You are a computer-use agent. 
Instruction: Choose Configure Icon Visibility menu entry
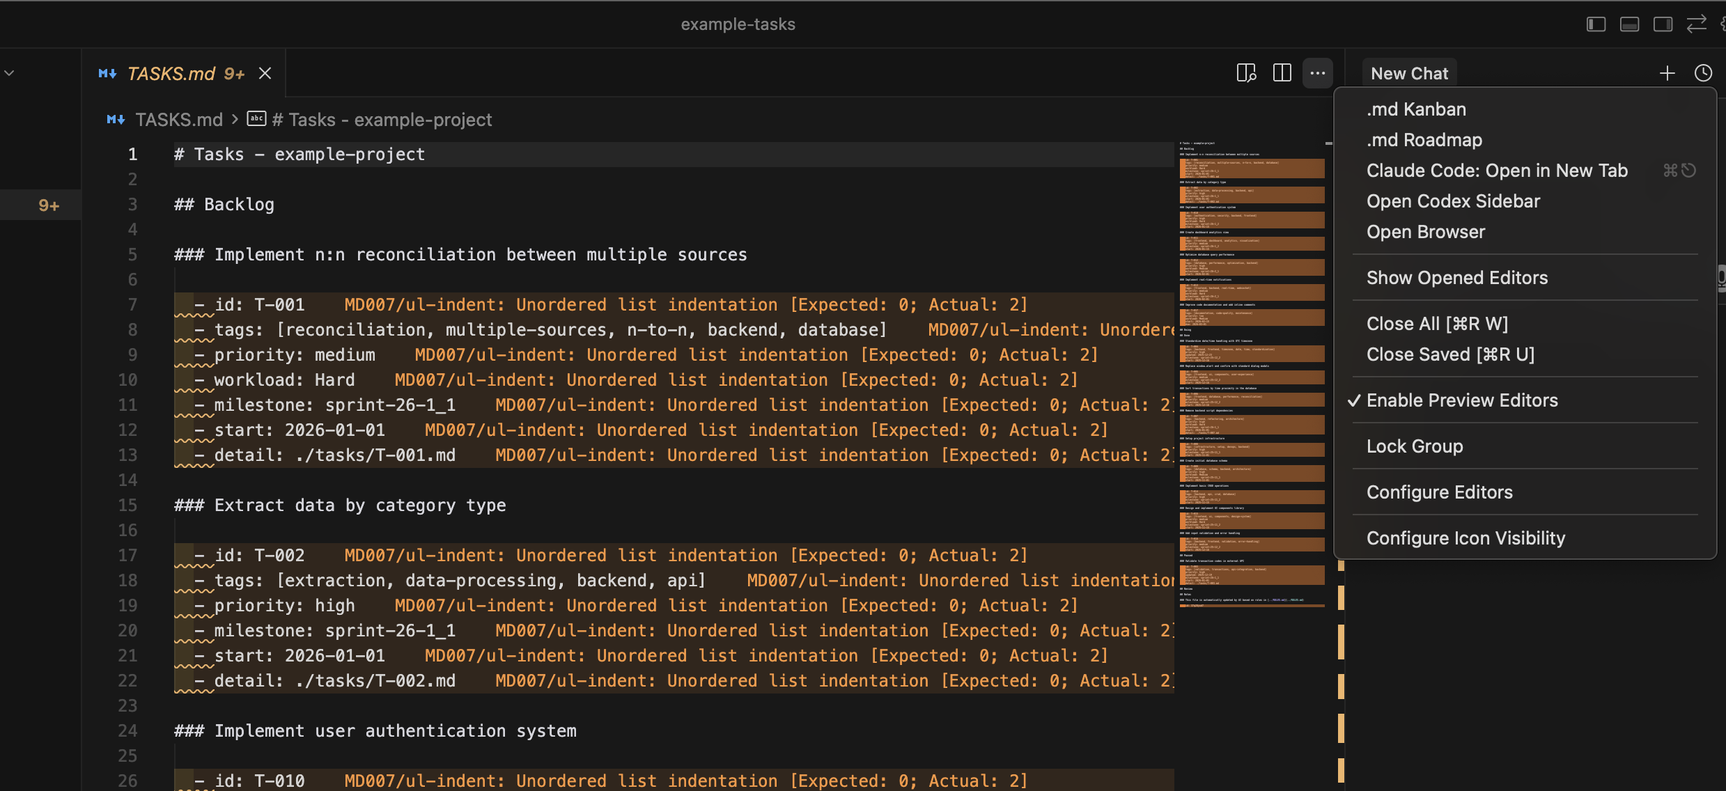coord(1465,537)
